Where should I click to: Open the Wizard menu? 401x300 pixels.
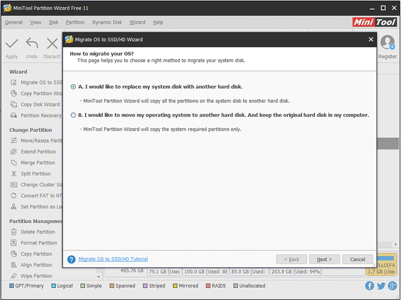pyautogui.click(x=137, y=22)
